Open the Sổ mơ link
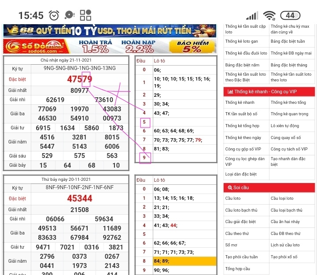The width and height of the screenshot is (317, 275). [x=231, y=245]
